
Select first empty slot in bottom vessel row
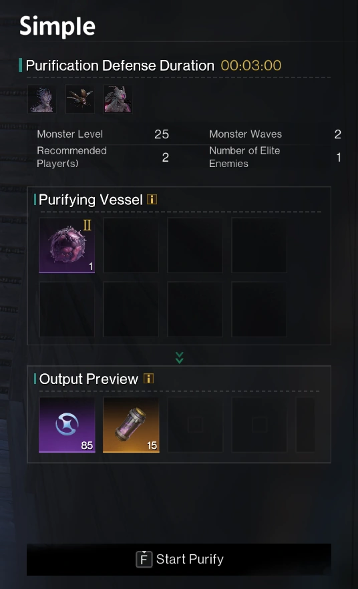pyautogui.click(x=67, y=309)
